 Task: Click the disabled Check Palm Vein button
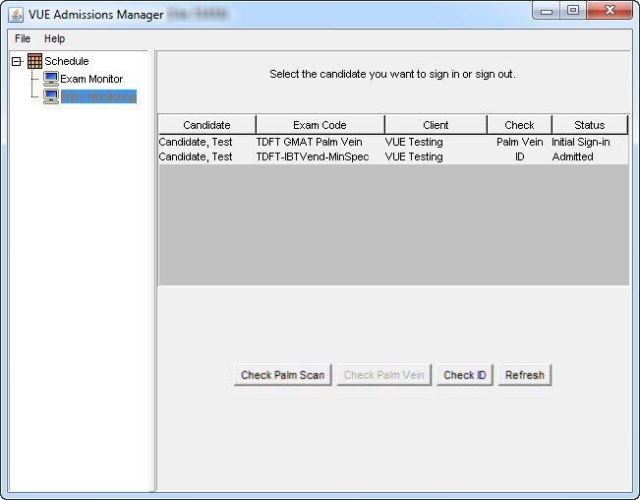coord(384,375)
